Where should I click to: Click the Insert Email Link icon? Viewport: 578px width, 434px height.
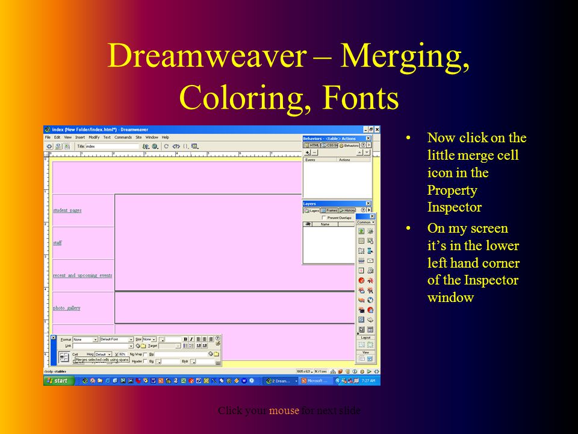pos(370,260)
